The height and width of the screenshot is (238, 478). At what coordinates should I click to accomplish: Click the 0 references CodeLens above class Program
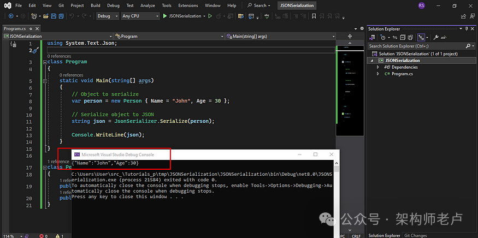click(x=59, y=56)
